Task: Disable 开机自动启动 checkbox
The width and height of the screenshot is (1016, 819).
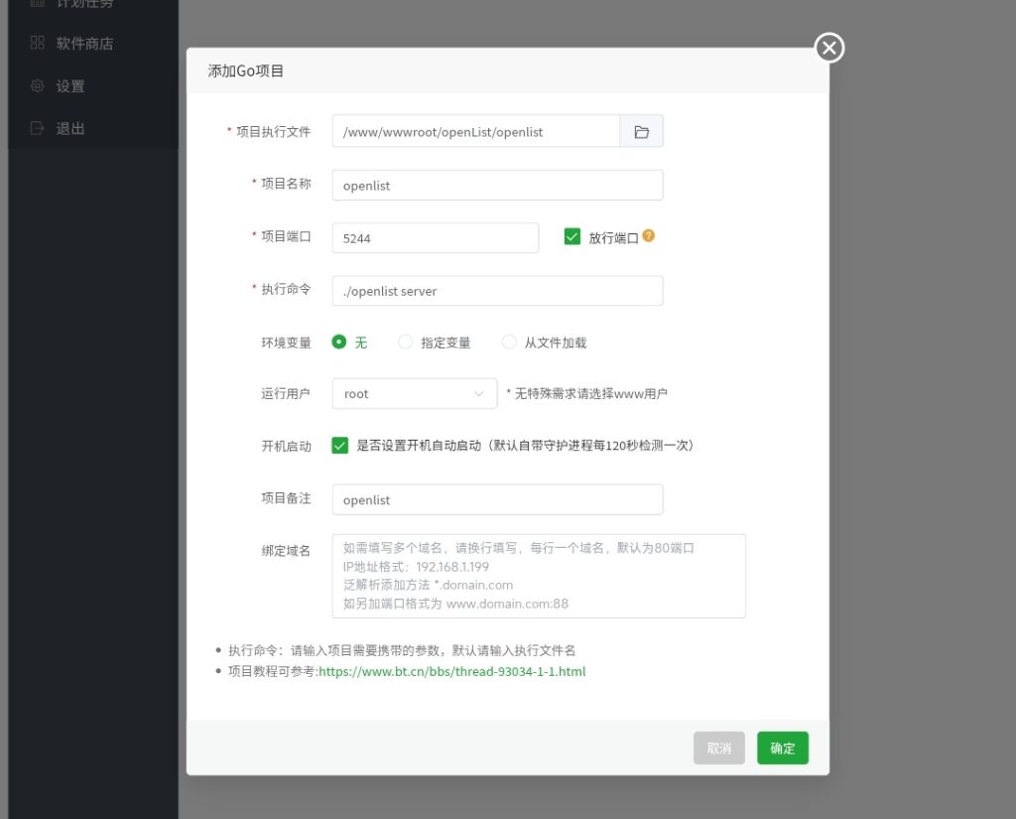Action: tap(339, 445)
